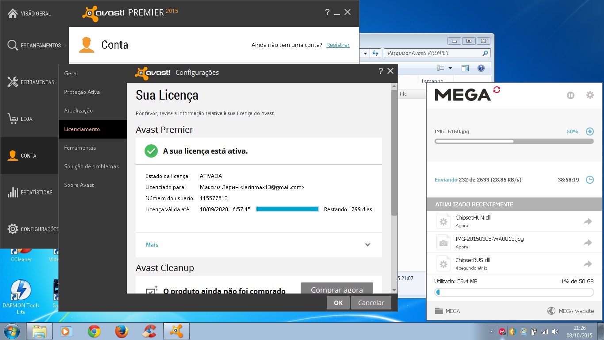The height and width of the screenshot is (340, 604).
Task: Click MEGA storage usage bar
Action: pyautogui.click(x=514, y=292)
